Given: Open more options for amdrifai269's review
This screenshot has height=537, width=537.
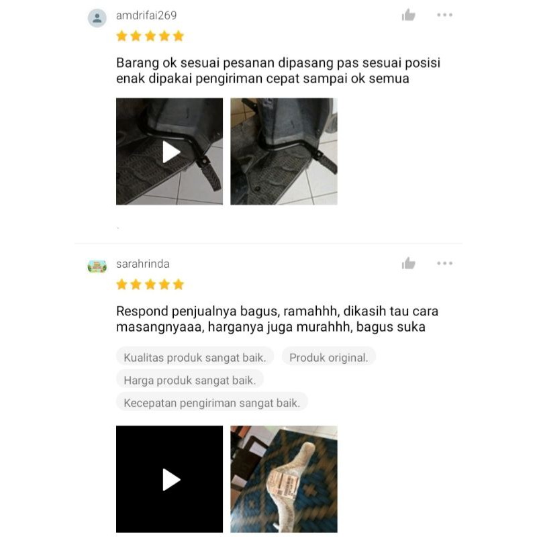Looking at the screenshot, I should point(444,15).
